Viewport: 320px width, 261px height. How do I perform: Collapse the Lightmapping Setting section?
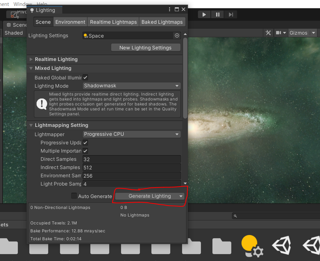[x=31, y=125]
